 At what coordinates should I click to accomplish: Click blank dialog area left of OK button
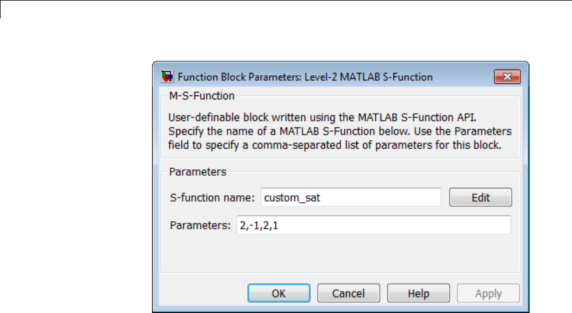[x=201, y=293]
